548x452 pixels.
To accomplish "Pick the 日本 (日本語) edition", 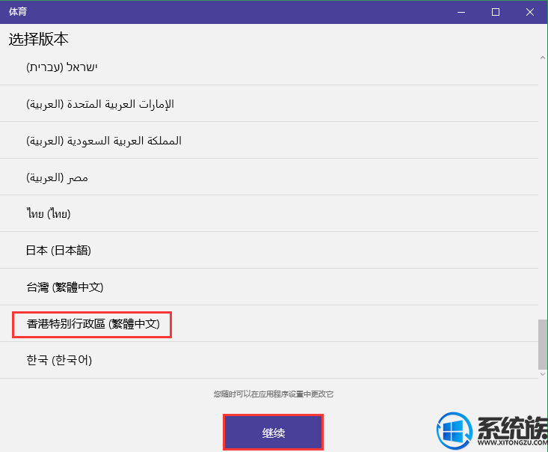I will click(x=269, y=250).
